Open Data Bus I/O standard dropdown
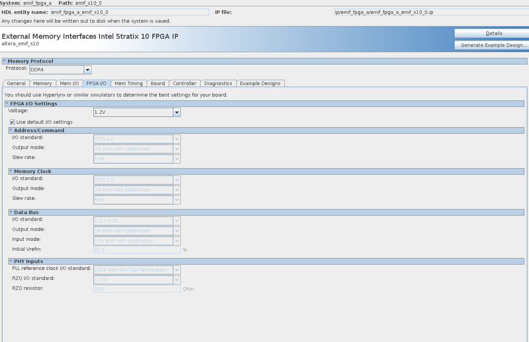 (x=137, y=221)
